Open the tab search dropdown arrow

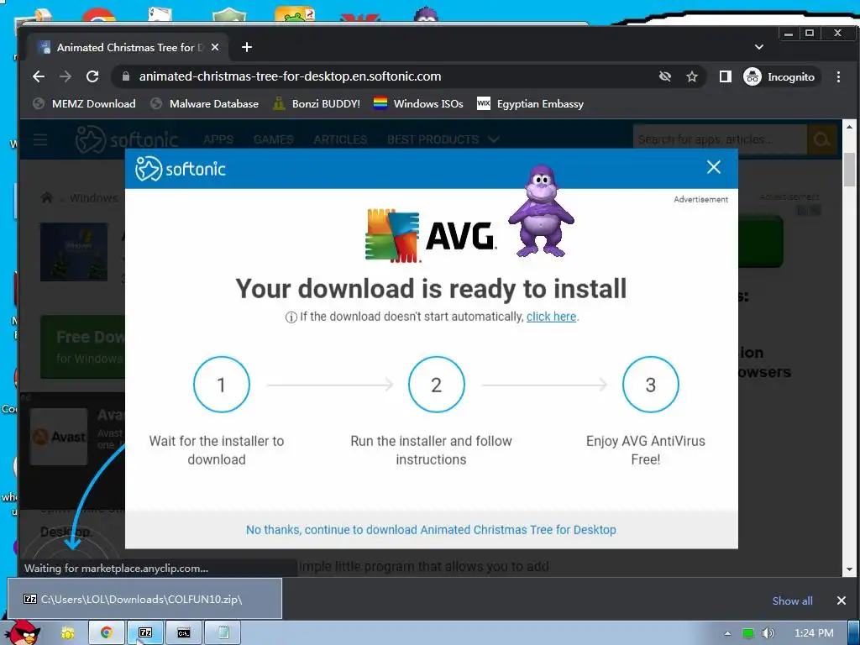[x=759, y=47]
